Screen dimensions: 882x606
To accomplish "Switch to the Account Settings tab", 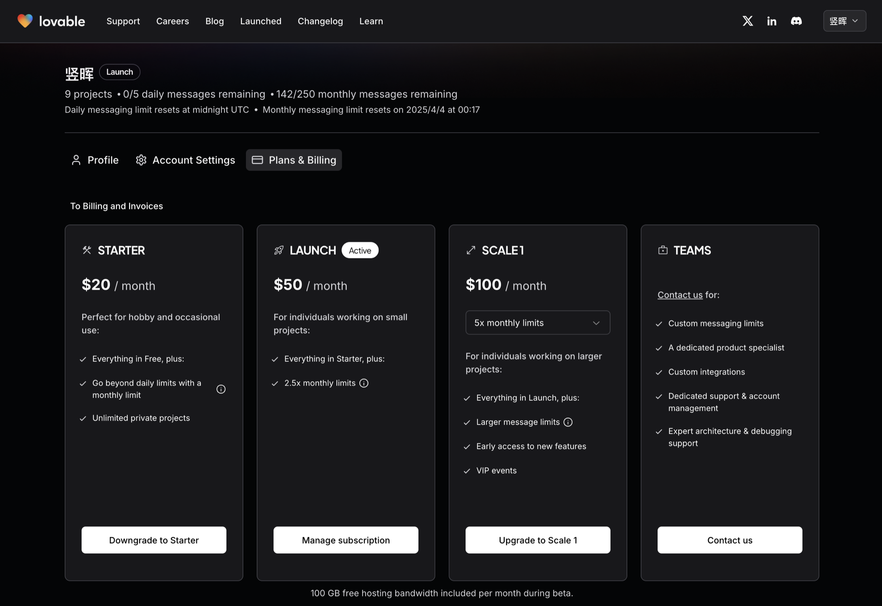I will [185, 160].
